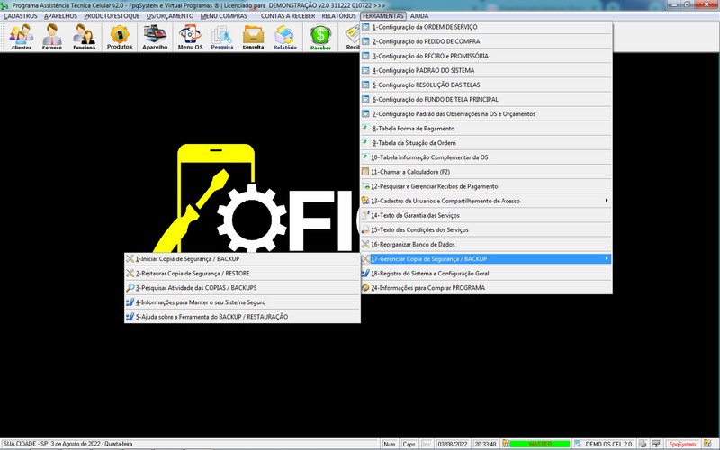Image resolution: width=720 pixels, height=450 pixels.
Task: Expand 13-Cadastro de Usuarios submenu
Action: 486,201
